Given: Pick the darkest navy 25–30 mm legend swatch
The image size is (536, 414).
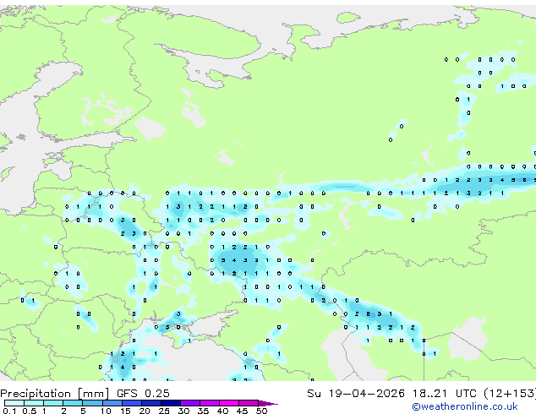Looking at the screenshot, I should click(x=171, y=403).
